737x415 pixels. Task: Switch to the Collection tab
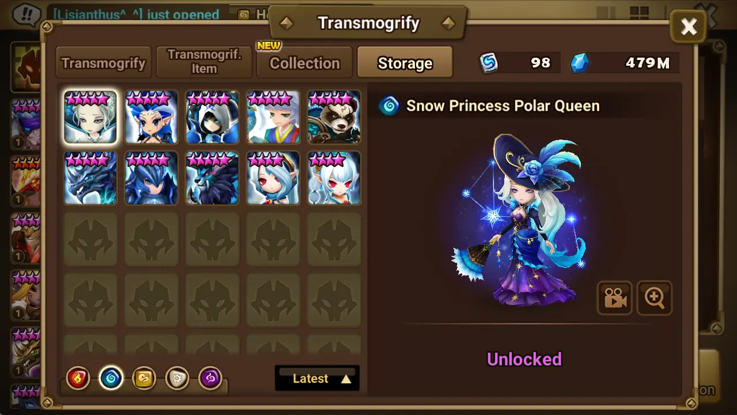pos(305,62)
